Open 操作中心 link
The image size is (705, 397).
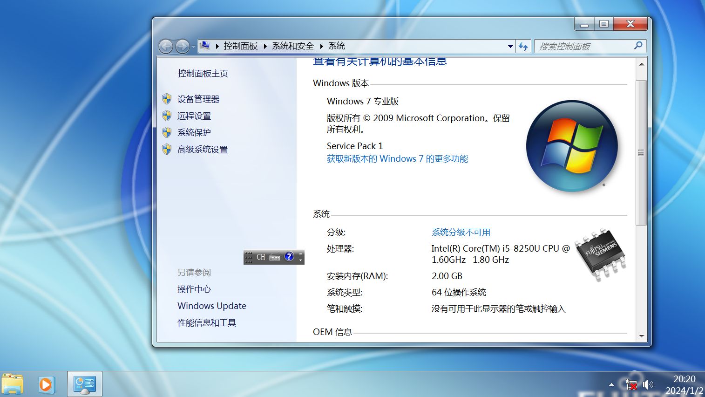click(x=194, y=289)
